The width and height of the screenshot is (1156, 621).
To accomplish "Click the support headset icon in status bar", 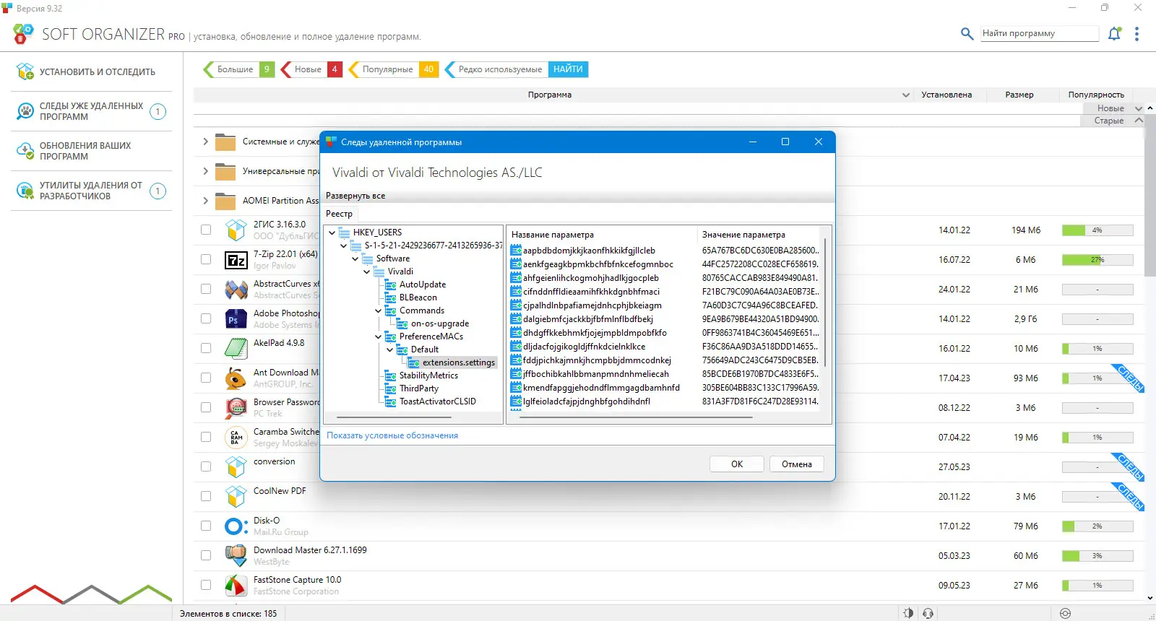I will coord(928,613).
